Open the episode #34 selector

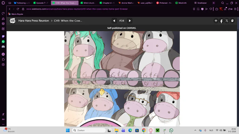pyautogui.click(x=122, y=21)
